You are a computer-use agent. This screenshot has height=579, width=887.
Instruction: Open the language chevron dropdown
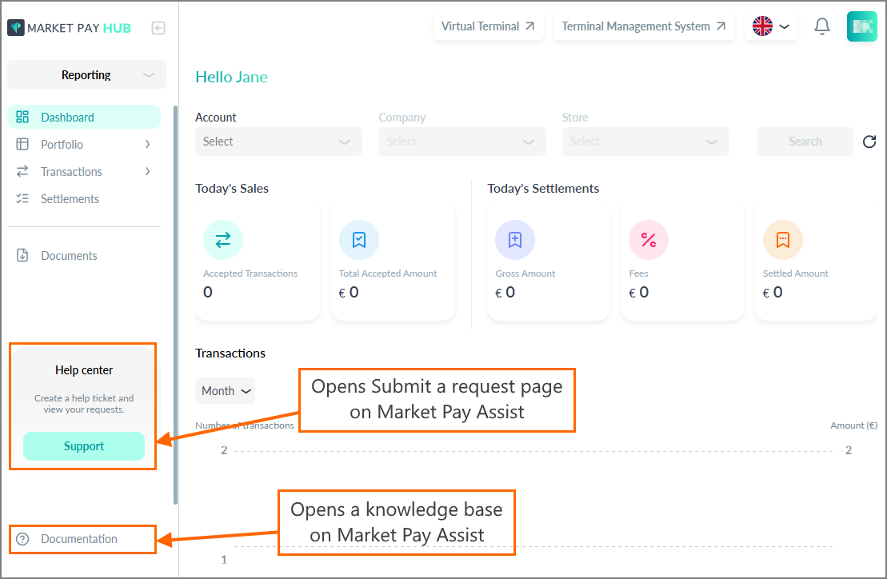(784, 26)
